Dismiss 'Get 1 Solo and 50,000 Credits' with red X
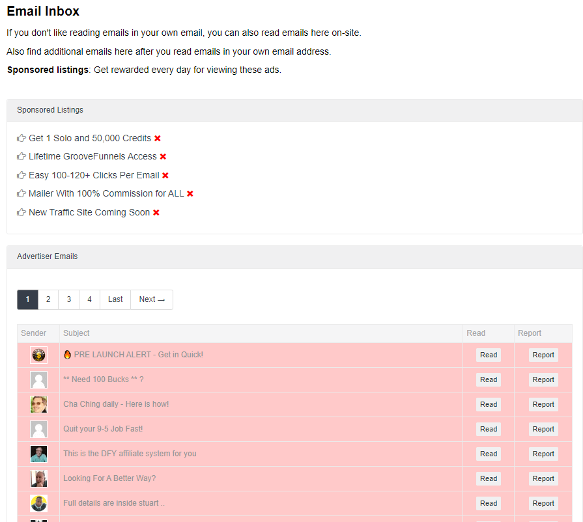 point(157,138)
